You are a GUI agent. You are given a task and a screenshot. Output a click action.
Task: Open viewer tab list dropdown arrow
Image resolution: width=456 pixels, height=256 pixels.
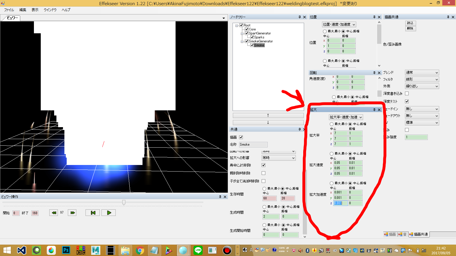tap(224, 18)
